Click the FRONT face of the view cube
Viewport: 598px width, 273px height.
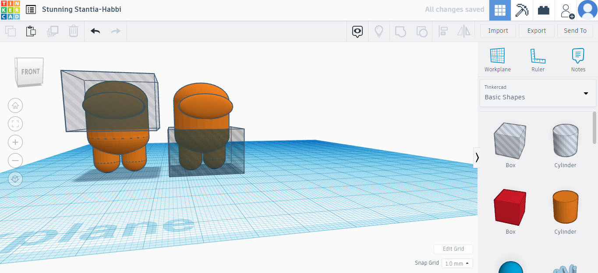point(30,71)
